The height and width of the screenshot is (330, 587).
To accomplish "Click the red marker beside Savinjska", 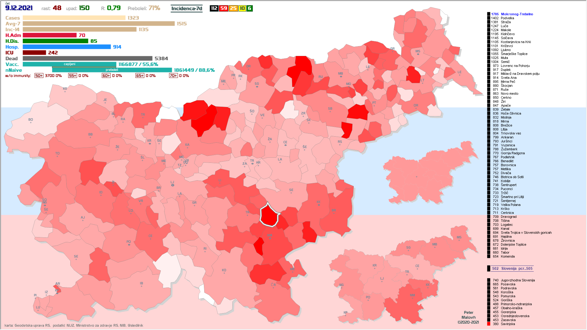I will pyautogui.click(x=489, y=324).
